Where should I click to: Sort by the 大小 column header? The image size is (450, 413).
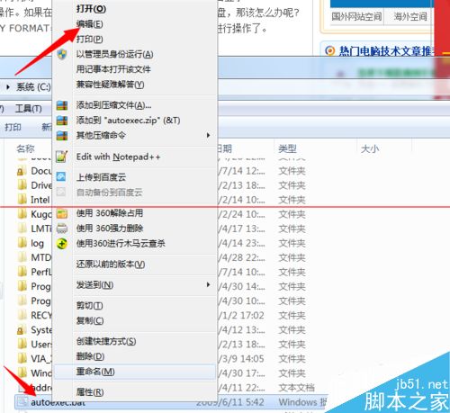tap(370, 148)
